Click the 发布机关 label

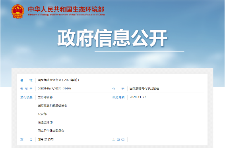pos(26,98)
